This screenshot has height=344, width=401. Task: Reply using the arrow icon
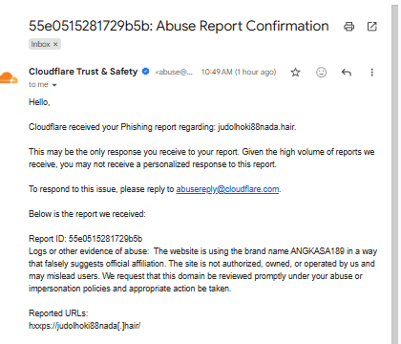click(x=347, y=73)
